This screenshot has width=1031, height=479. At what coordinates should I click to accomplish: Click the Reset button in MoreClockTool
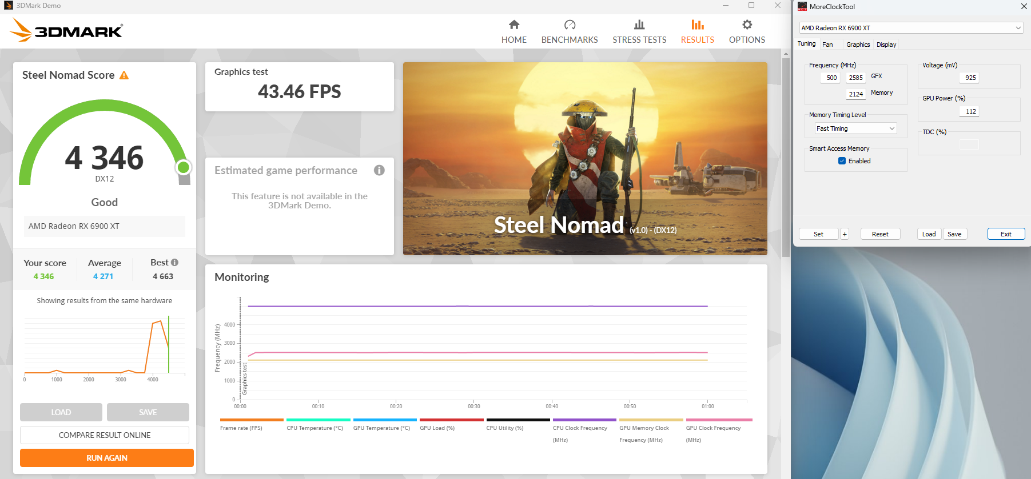880,234
